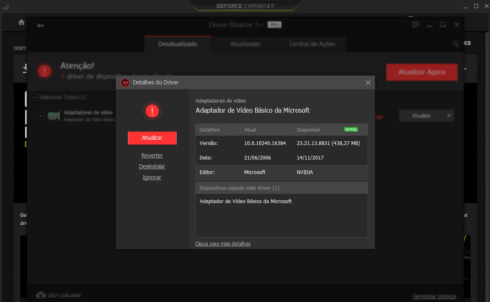
Task: Close the Detalhes do Driver dialog
Action: pyautogui.click(x=368, y=82)
